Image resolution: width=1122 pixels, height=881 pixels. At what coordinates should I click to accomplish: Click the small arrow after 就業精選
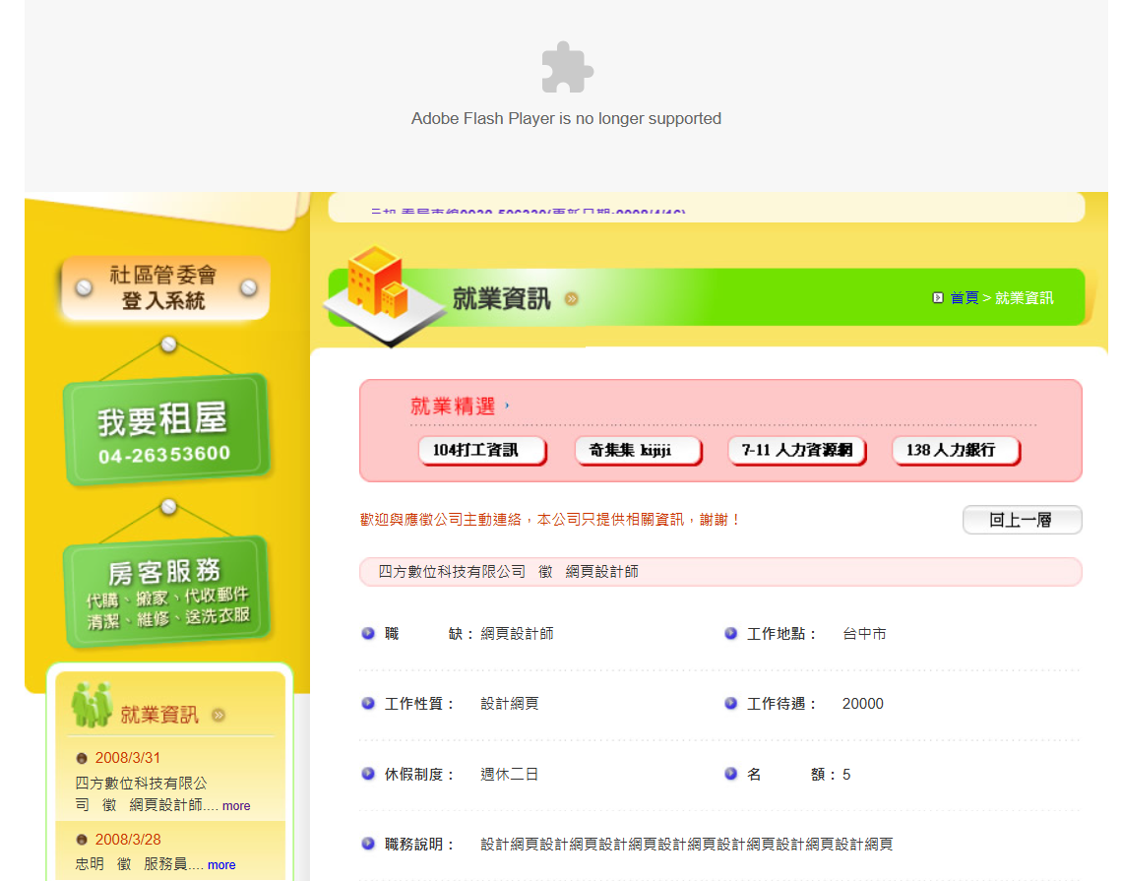(x=507, y=406)
